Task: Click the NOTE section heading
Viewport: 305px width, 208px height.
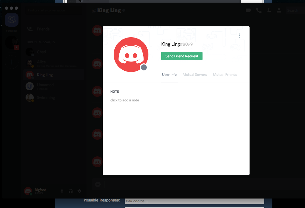Action: coord(114,92)
